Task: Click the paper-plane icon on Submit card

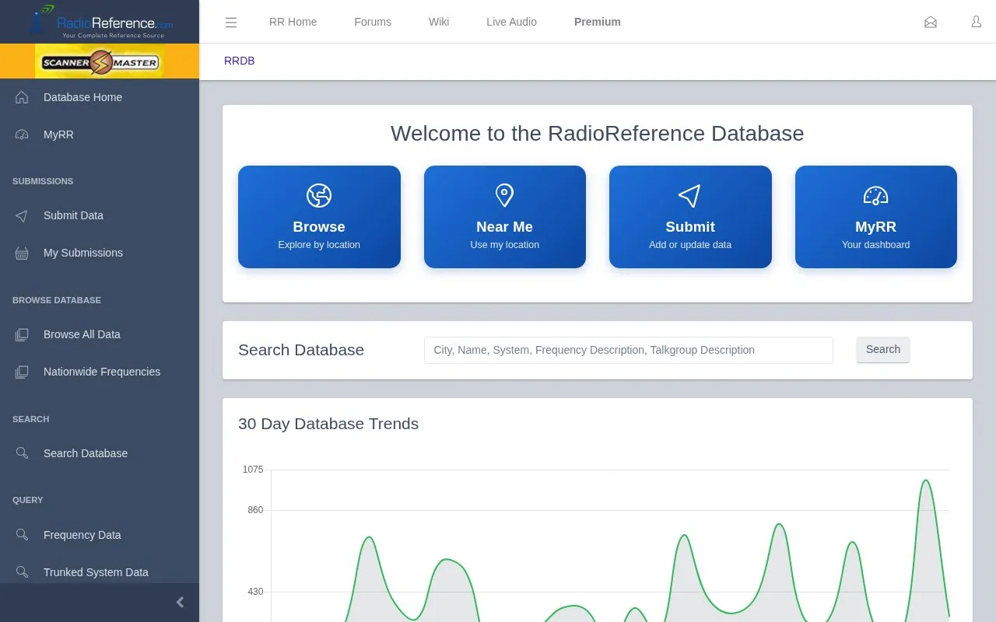Action: 690,195
